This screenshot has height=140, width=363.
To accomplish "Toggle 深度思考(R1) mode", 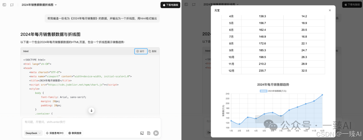I will [55, 133].
